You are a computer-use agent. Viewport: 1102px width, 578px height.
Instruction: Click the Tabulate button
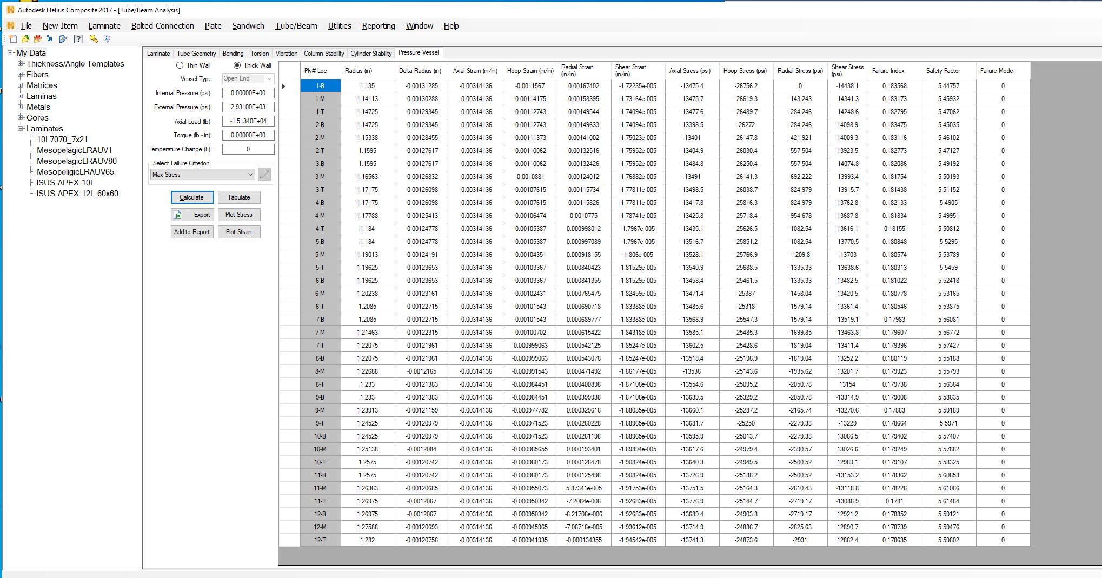click(239, 197)
